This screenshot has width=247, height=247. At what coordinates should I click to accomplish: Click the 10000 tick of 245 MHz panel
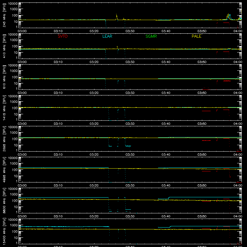[13, 4]
